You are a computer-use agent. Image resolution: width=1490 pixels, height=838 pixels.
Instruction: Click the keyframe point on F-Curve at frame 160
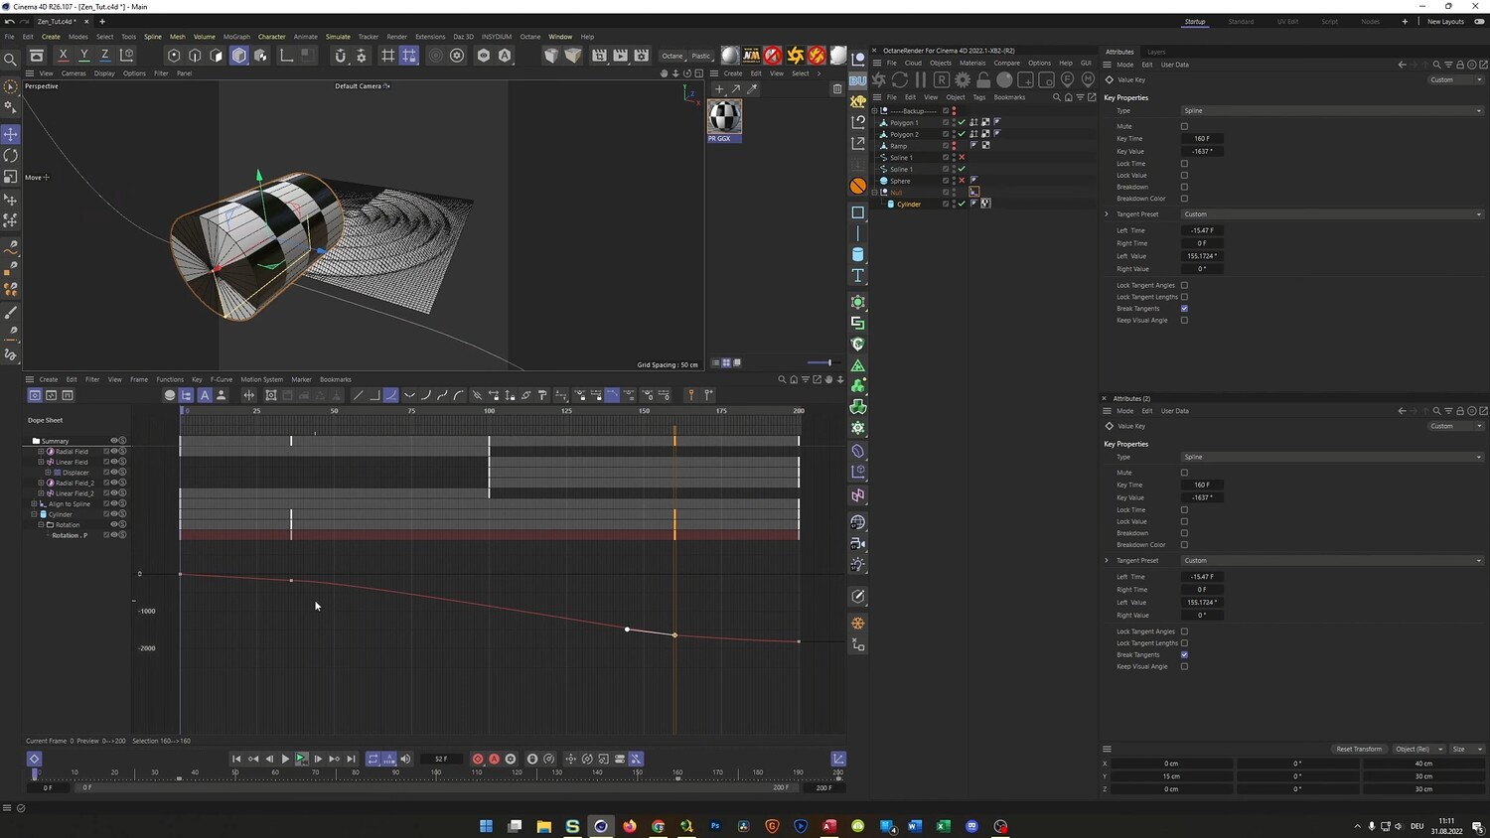[674, 635]
